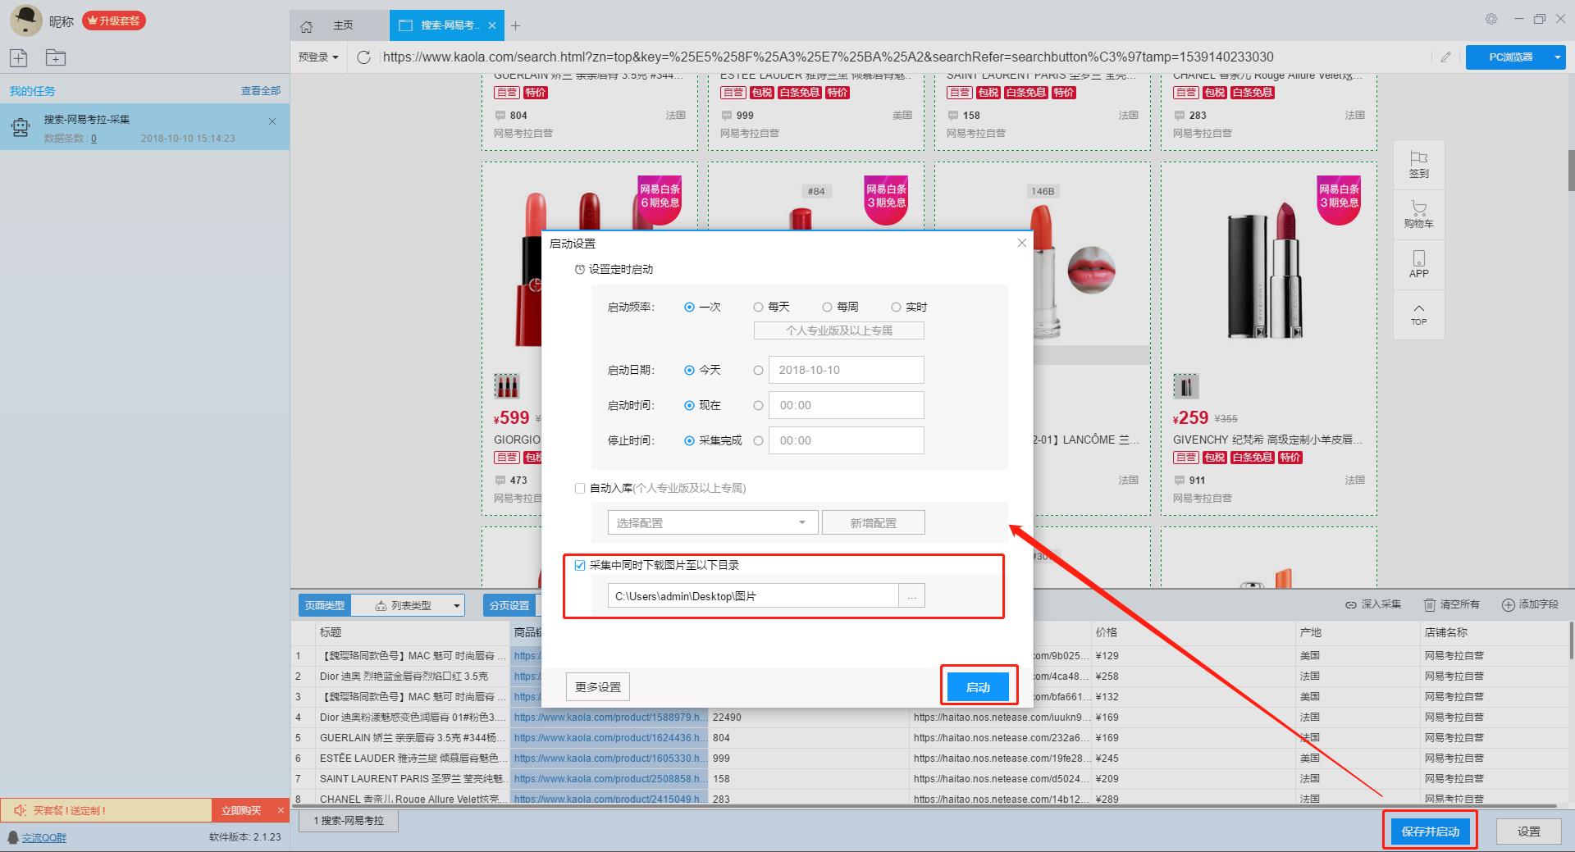This screenshot has height=852, width=1575.
Task: Select 今天 as start date
Action: coord(689,370)
